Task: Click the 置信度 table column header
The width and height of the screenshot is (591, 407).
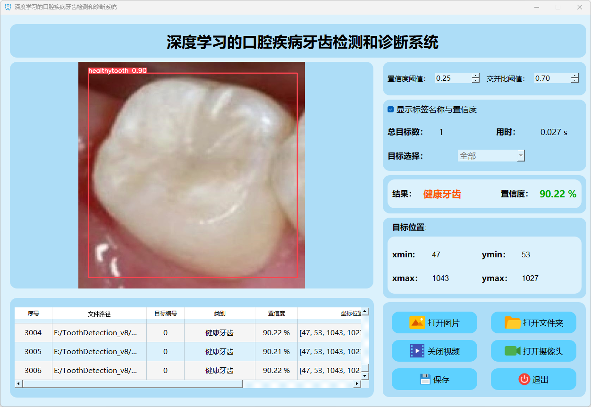Action: coord(276,314)
